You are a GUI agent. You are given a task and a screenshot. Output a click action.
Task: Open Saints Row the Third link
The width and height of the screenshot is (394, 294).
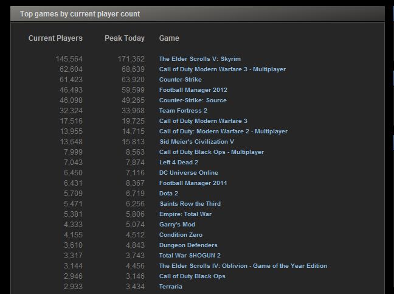[x=190, y=204]
